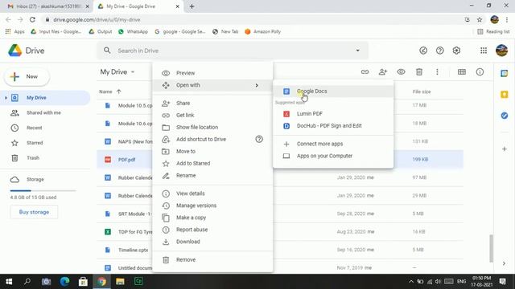Click storage usage progress bar
515x289 pixels.
43,190
